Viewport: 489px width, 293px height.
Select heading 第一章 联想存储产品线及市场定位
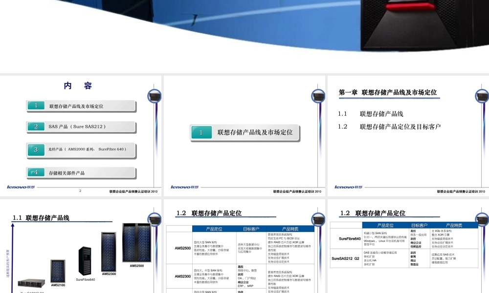click(388, 92)
